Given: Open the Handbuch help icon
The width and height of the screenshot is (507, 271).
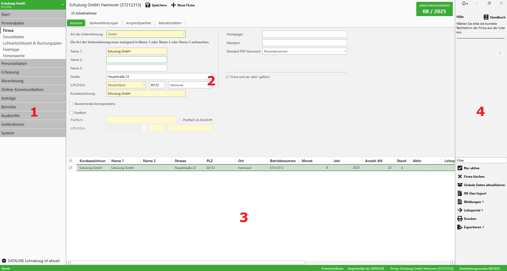Looking at the screenshot, I should pyautogui.click(x=486, y=17).
